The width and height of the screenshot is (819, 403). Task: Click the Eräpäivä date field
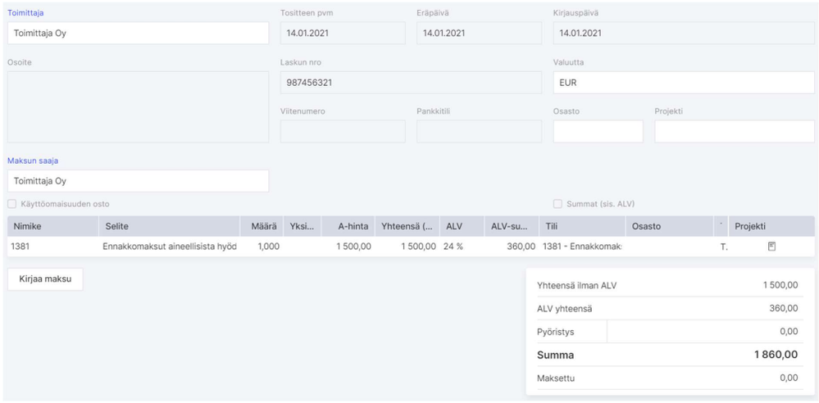point(479,34)
